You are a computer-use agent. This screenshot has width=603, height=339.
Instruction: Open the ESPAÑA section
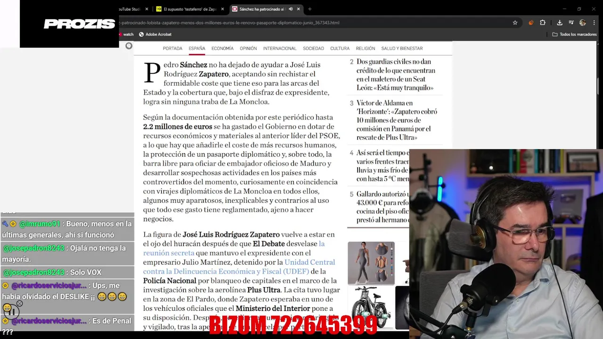point(197,48)
